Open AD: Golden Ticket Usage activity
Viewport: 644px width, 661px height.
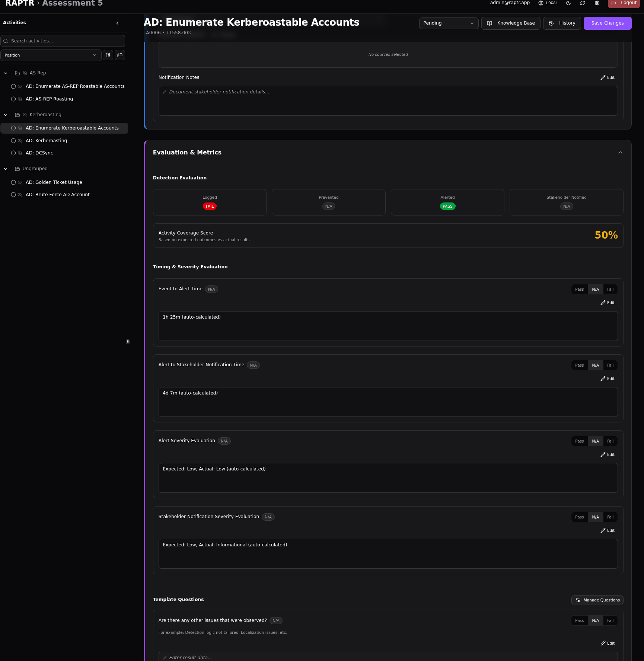[54, 182]
